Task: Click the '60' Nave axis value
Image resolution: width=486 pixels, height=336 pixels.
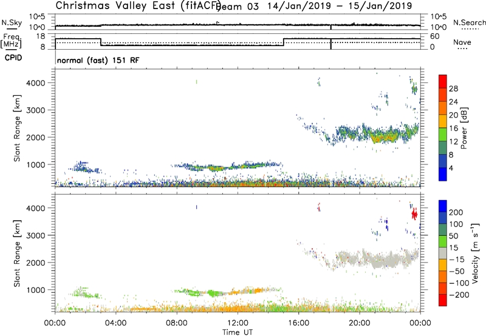Action: pos(435,36)
